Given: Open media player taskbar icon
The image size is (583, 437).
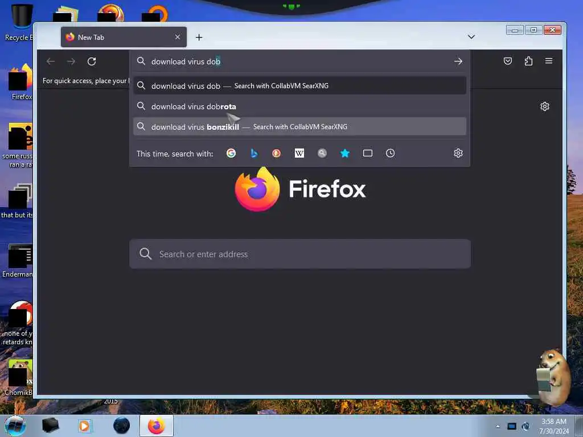Looking at the screenshot, I should [x=84, y=426].
